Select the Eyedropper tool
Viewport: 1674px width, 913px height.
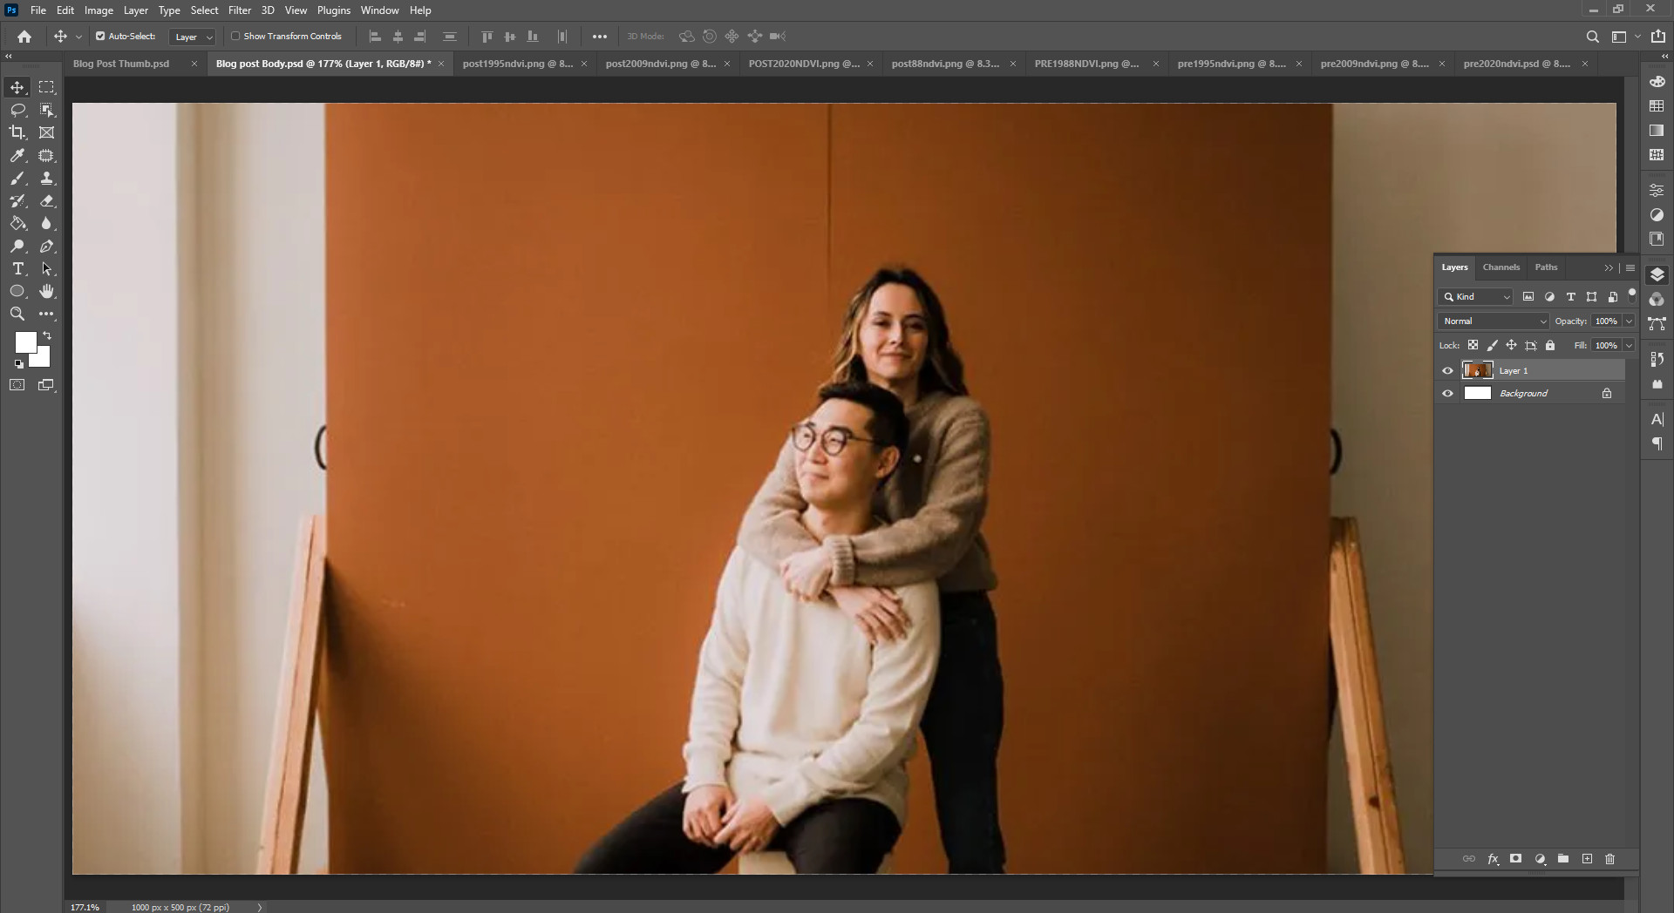[17, 155]
